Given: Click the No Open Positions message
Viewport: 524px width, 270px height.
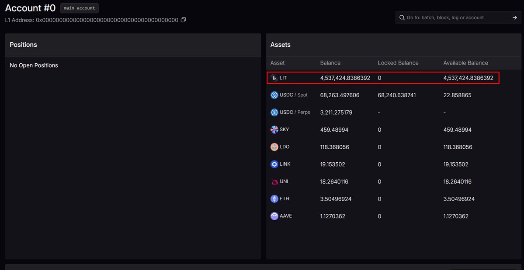Looking at the screenshot, I should pos(34,65).
